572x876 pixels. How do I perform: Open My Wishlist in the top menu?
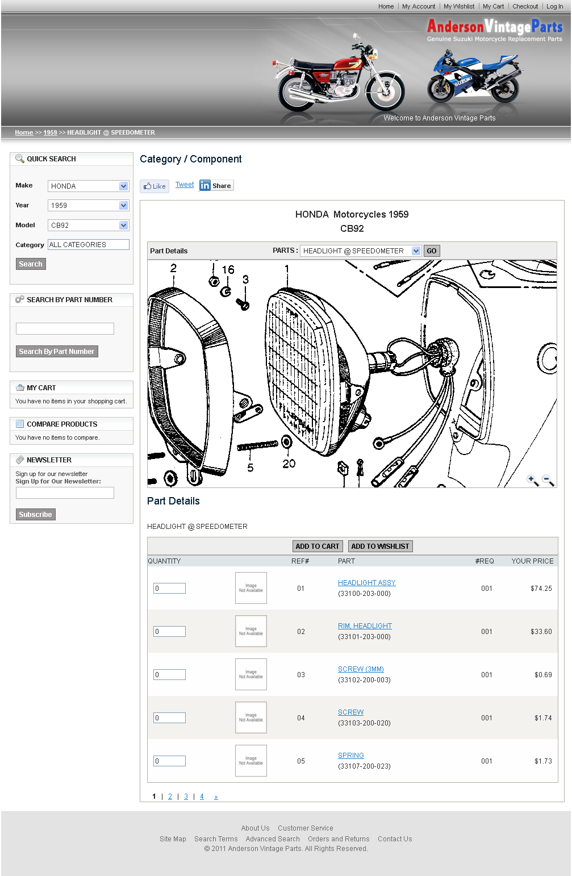[x=459, y=6]
